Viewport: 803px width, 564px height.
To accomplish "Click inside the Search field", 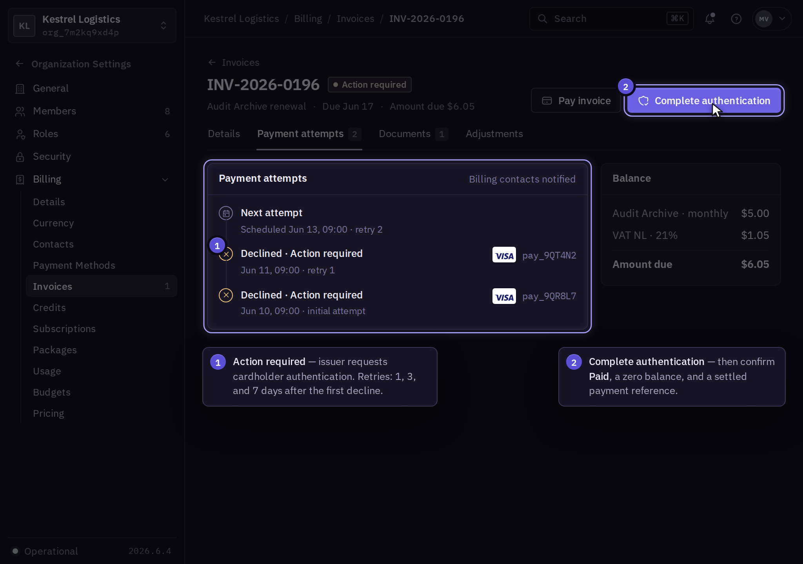I will pos(612,18).
